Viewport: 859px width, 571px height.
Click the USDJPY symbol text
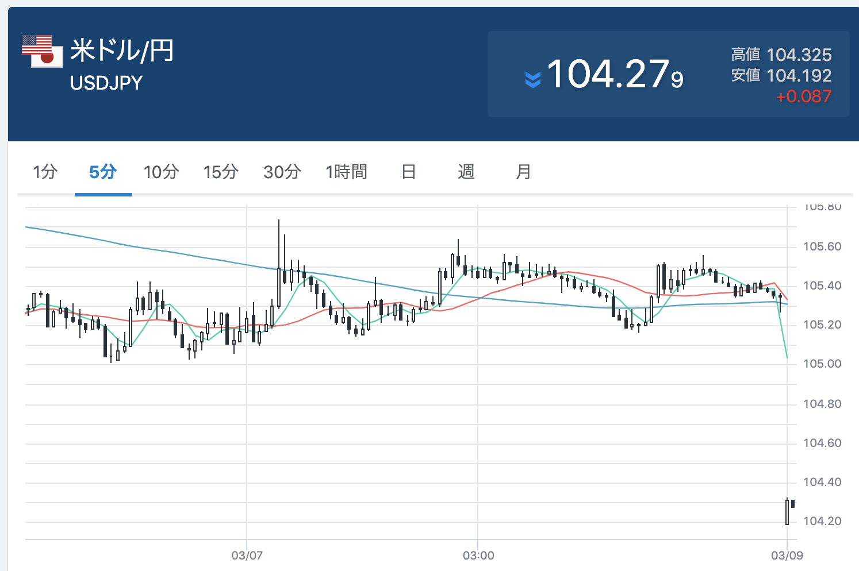[x=106, y=83]
